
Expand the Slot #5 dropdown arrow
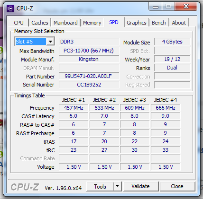[x=50, y=42]
